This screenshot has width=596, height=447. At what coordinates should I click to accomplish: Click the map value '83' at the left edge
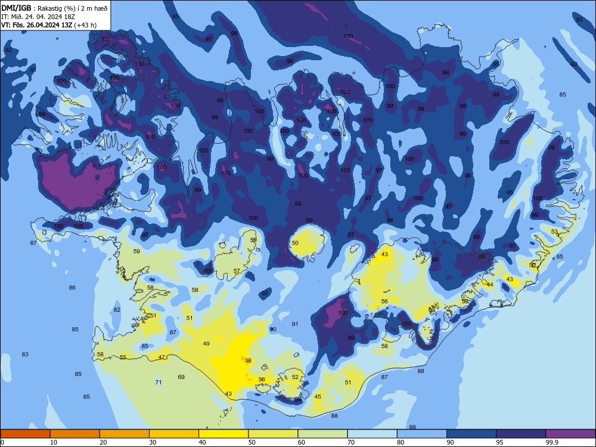(24, 354)
